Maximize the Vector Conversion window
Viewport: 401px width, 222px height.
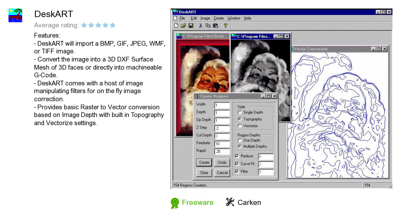[379, 49]
